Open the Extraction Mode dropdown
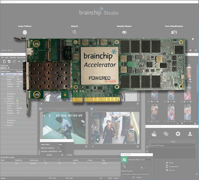Viewport: 199px width, 180px height. [146, 160]
